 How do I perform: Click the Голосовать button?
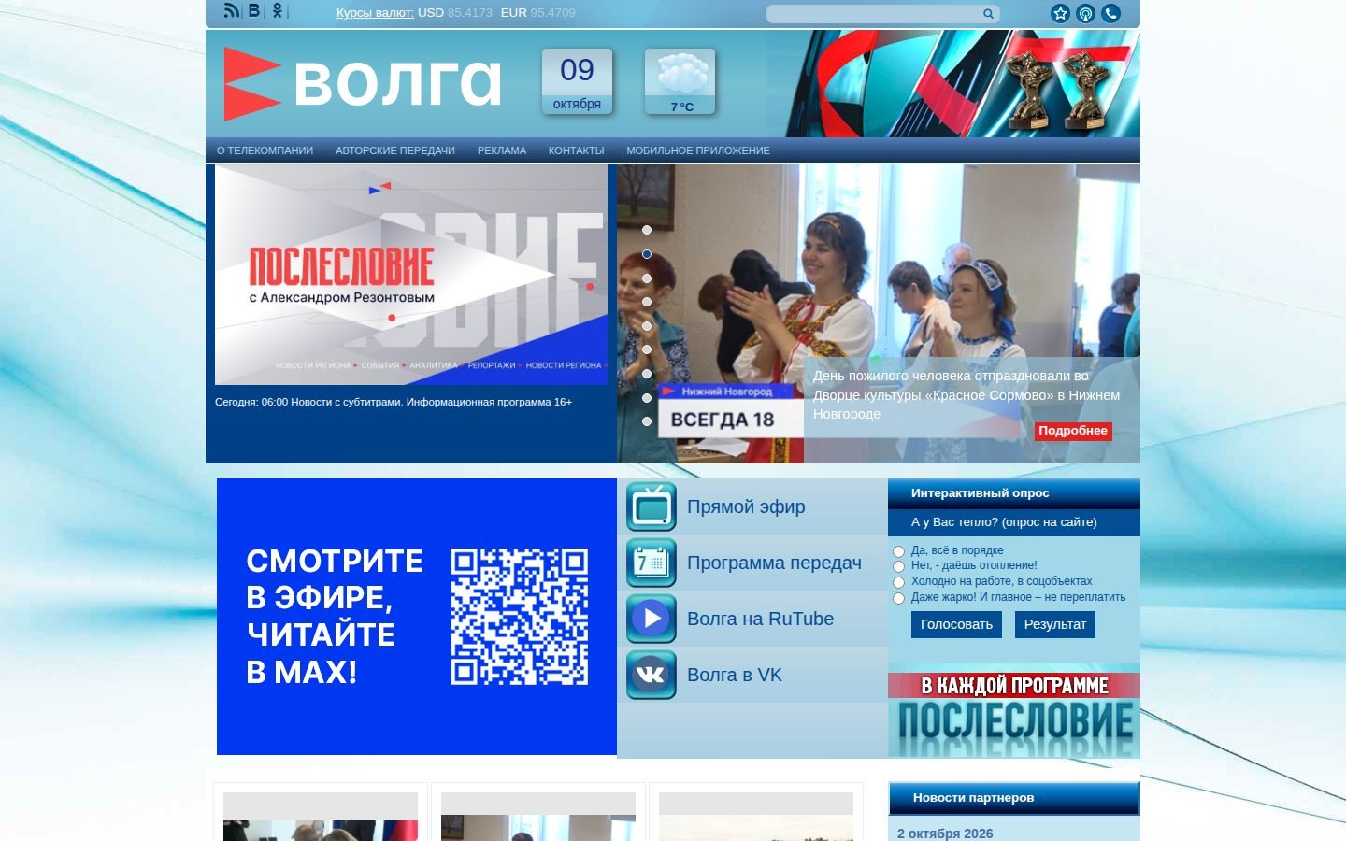[x=956, y=624]
